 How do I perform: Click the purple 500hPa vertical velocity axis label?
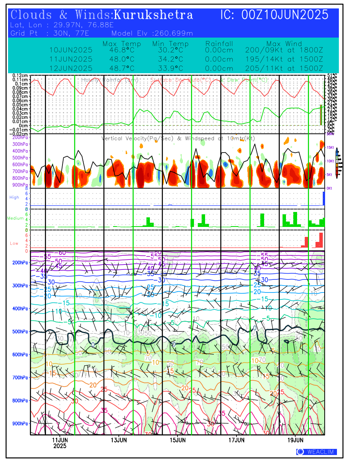(x=20, y=158)
